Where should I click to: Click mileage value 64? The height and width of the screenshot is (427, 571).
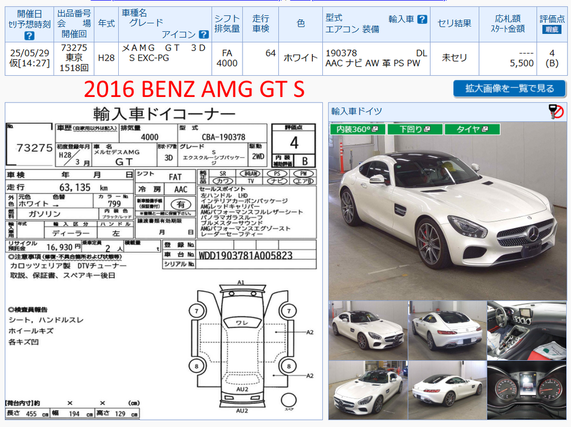tap(270, 53)
